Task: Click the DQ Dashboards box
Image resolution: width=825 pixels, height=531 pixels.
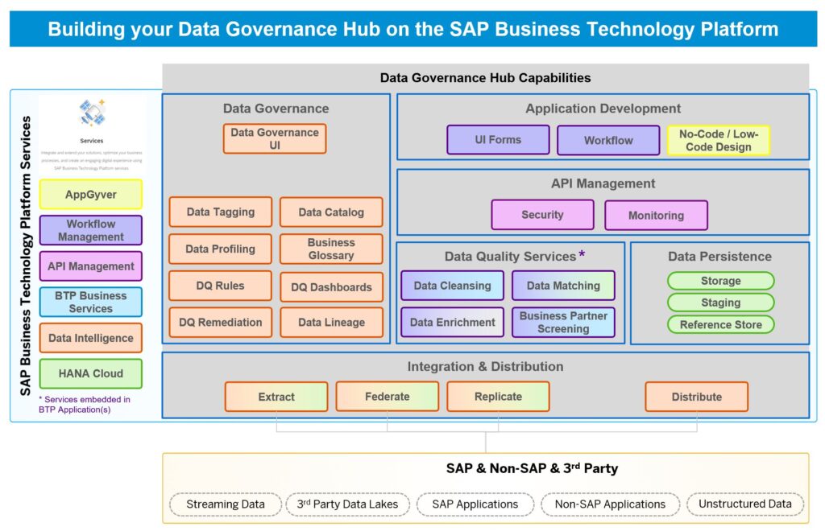Action: pos(331,287)
